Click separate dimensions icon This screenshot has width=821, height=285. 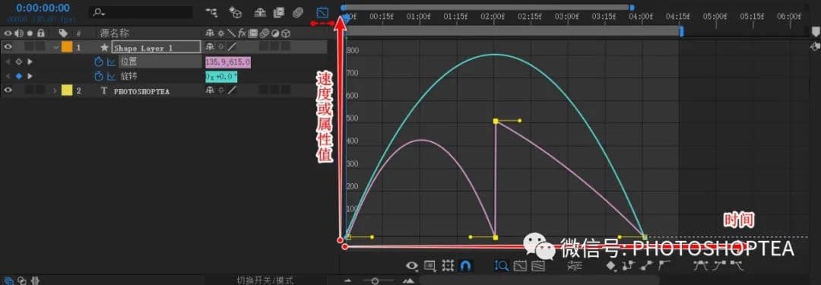pos(575,266)
